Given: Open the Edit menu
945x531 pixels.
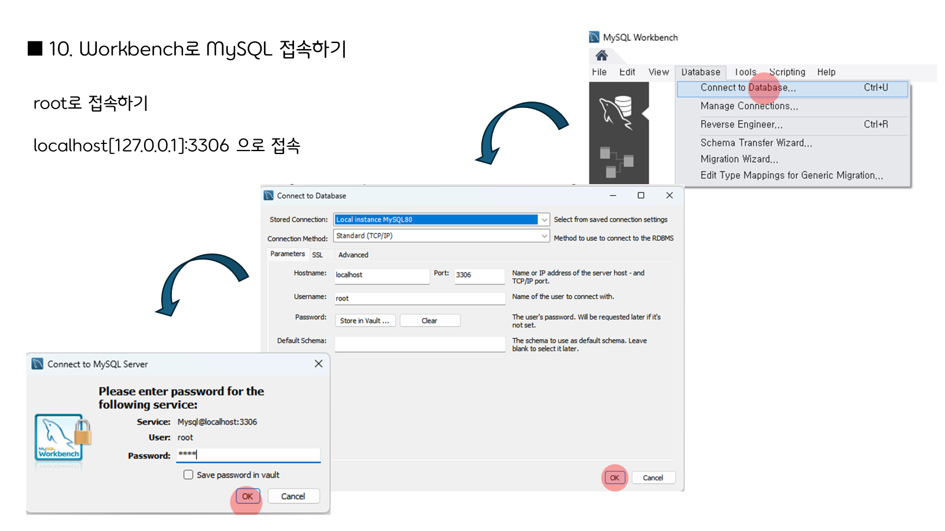Looking at the screenshot, I should pyautogui.click(x=627, y=72).
